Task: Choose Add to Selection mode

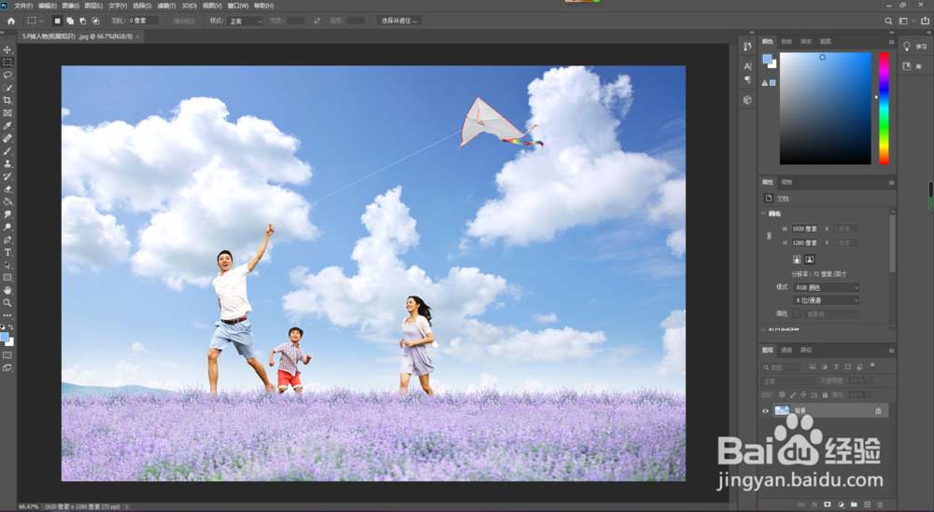Action: coord(70,21)
